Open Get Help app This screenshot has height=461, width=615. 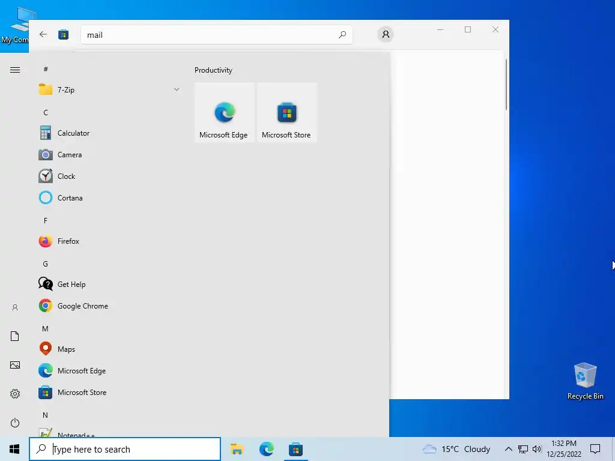tap(109, 284)
